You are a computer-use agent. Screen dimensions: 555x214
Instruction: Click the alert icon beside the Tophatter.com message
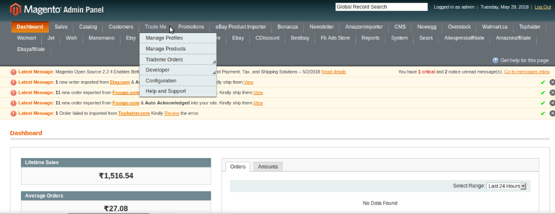[13, 114]
